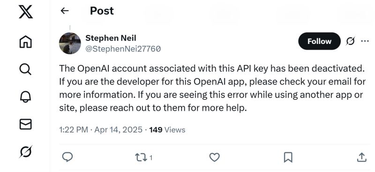Click the 149 Views count
This screenshot has height=172, width=375.
click(x=167, y=130)
